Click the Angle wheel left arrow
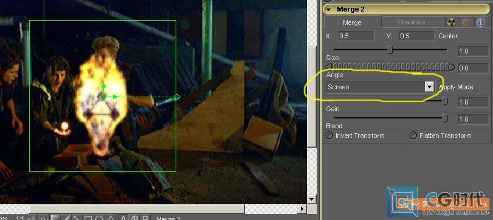493x220 pixels. point(329,67)
